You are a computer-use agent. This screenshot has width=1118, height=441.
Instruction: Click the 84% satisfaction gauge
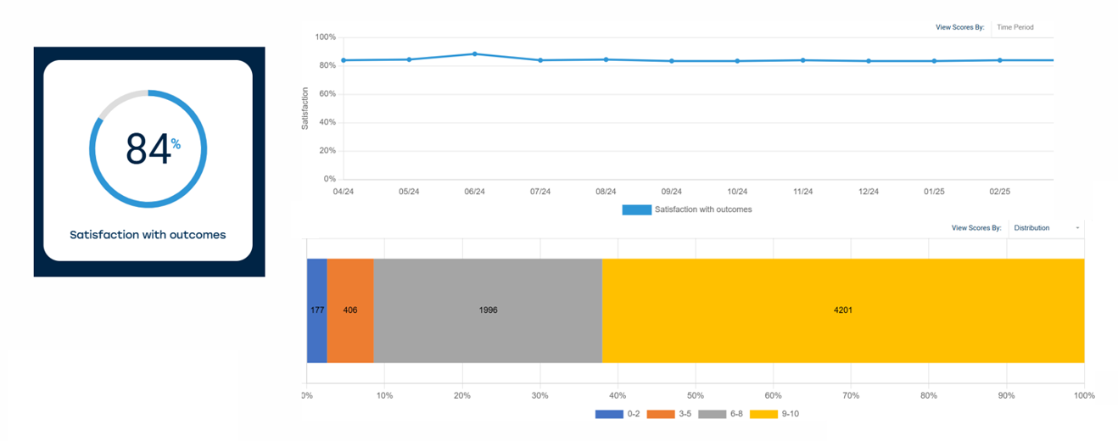coord(148,149)
